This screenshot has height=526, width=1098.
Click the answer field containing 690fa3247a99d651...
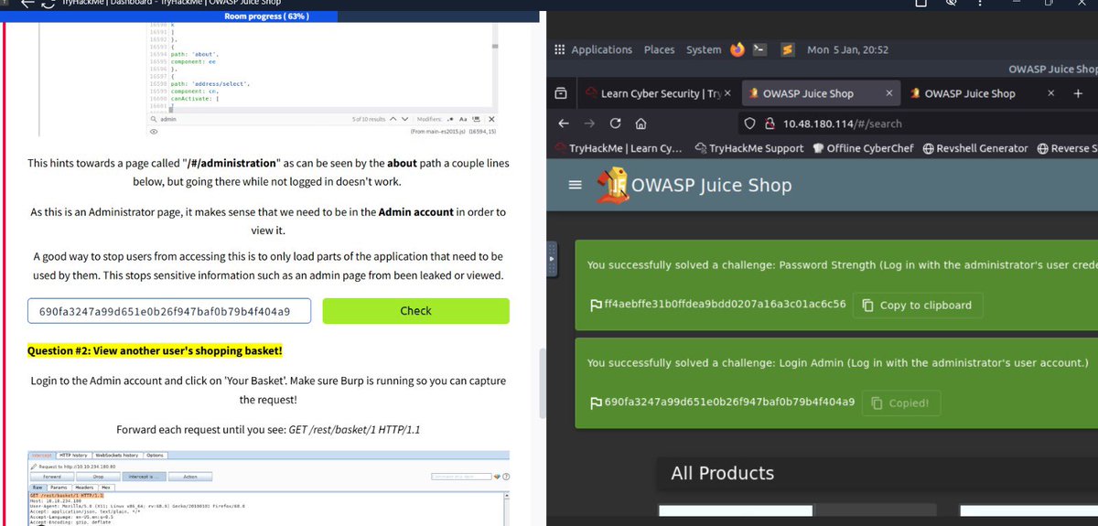click(x=169, y=311)
